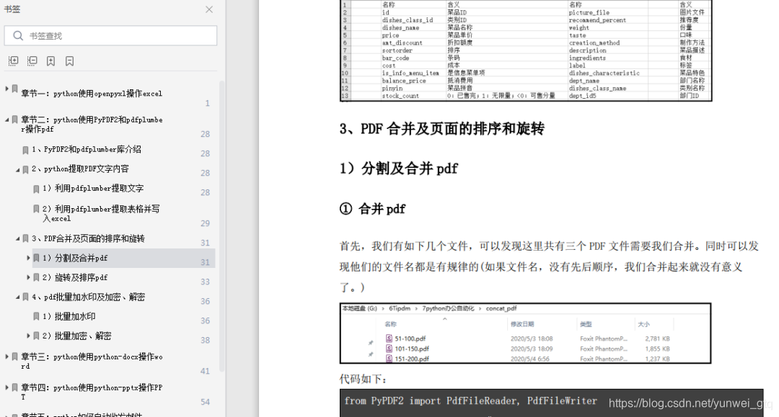Close the 书签 bookmarks panel

coord(208,9)
